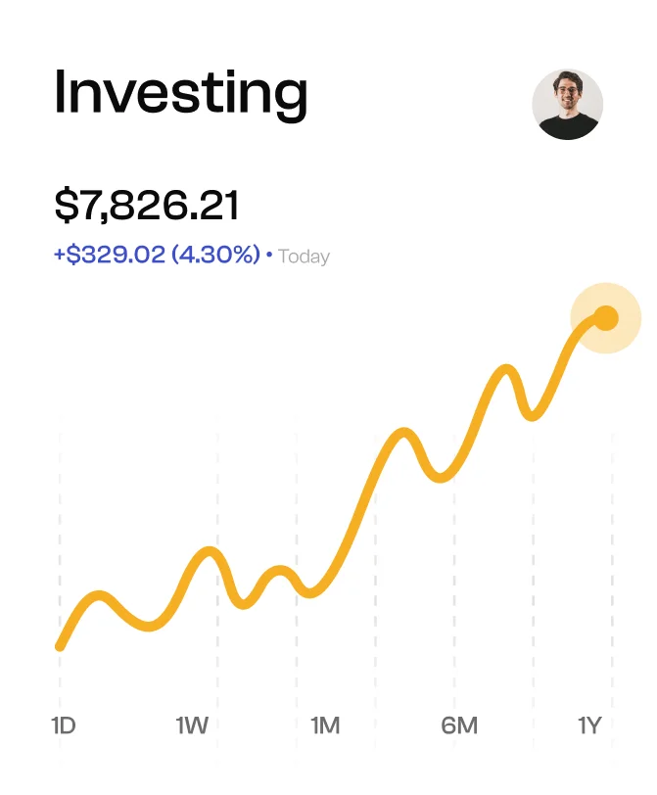Click the last peak before the final dip
This screenshot has width=657, height=795.
tap(506, 370)
